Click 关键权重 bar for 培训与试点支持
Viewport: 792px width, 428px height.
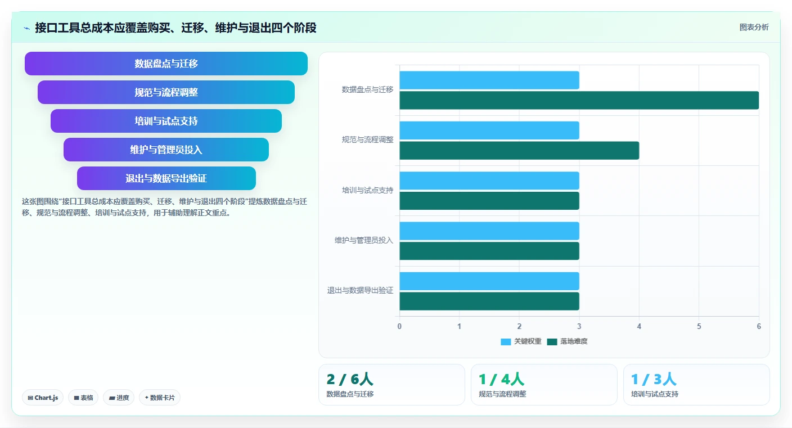489,181
